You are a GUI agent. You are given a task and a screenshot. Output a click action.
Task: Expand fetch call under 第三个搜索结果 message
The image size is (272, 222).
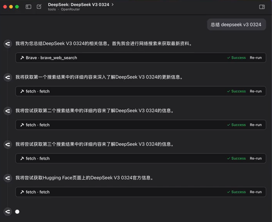[141, 159]
